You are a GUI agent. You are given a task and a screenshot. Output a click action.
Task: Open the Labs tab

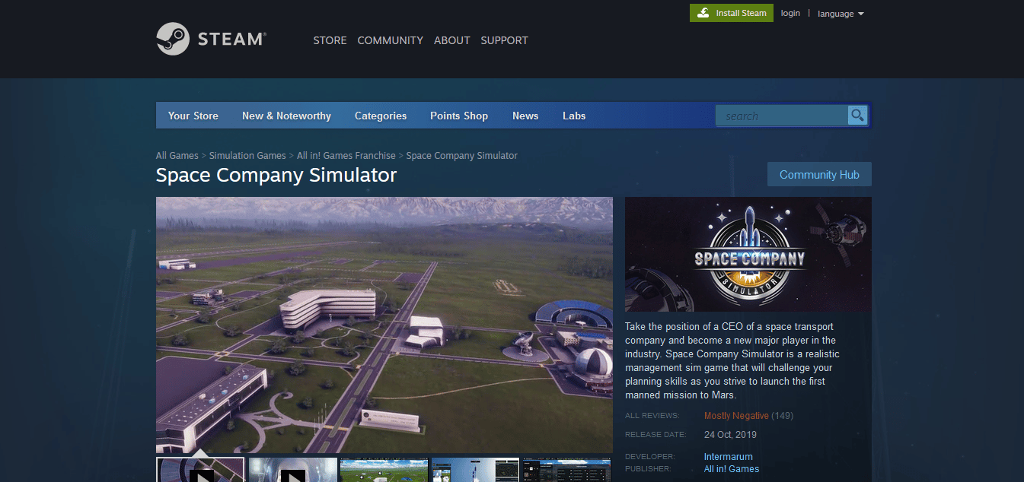pyautogui.click(x=574, y=116)
